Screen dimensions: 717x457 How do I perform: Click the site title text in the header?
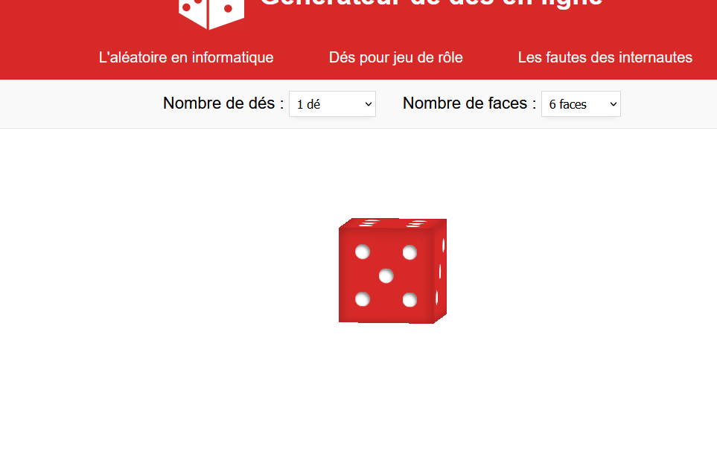[431, 4]
